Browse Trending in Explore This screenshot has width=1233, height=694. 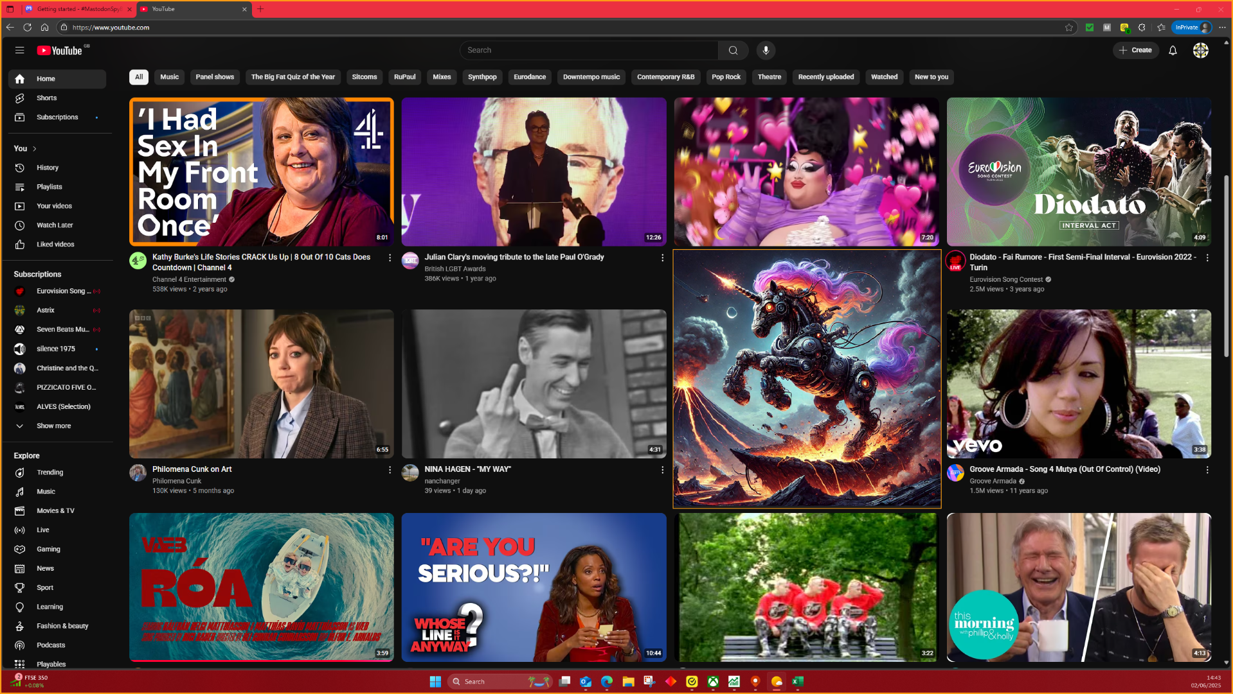pos(57,473)
